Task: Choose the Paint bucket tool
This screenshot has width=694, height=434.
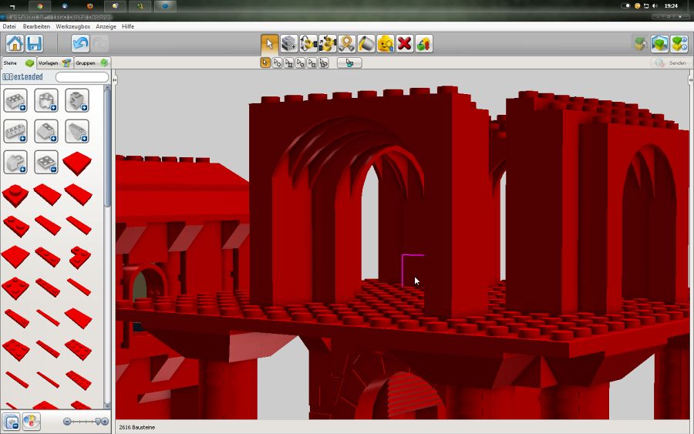Action: pyautogui.click(x=366, y=43)
